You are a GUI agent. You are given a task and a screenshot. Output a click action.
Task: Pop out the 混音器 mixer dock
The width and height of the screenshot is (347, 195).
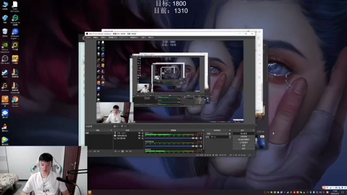203,130
